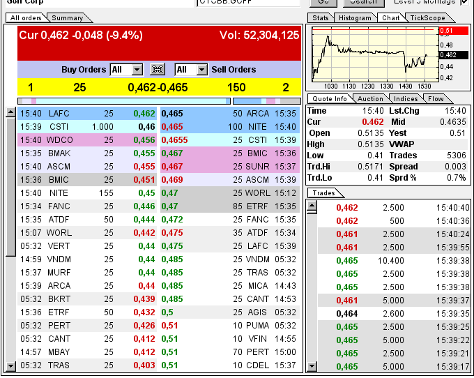Open the Auction tab
474x378 pixels.
coord(370,98)
